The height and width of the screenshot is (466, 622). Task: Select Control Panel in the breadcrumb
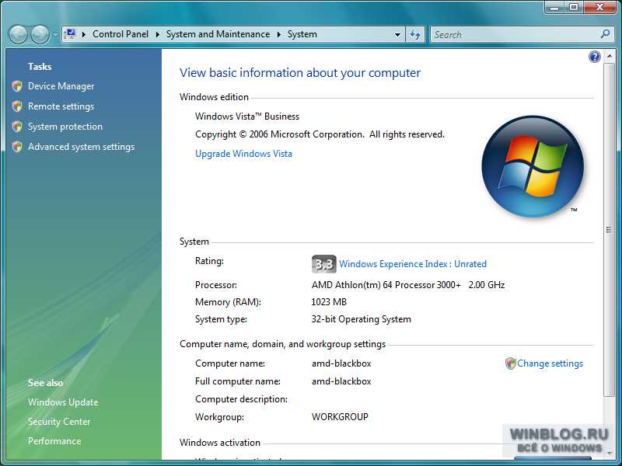pos(121,34)
